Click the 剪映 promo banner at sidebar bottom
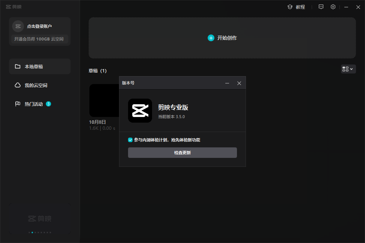This screenshot has width=365, height=243. [x=40, y=218]
